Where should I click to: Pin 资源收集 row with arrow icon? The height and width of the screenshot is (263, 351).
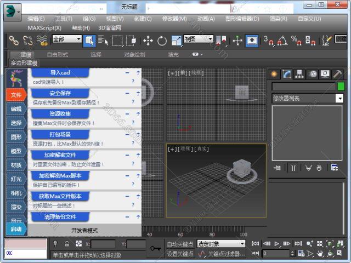pos(138,114)
